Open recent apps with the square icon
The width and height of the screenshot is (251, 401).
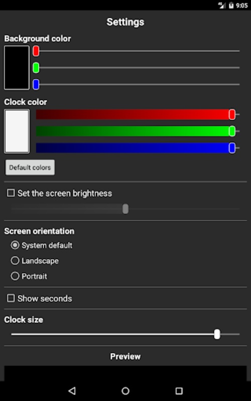pyautogui.click(x=179, y=390)
